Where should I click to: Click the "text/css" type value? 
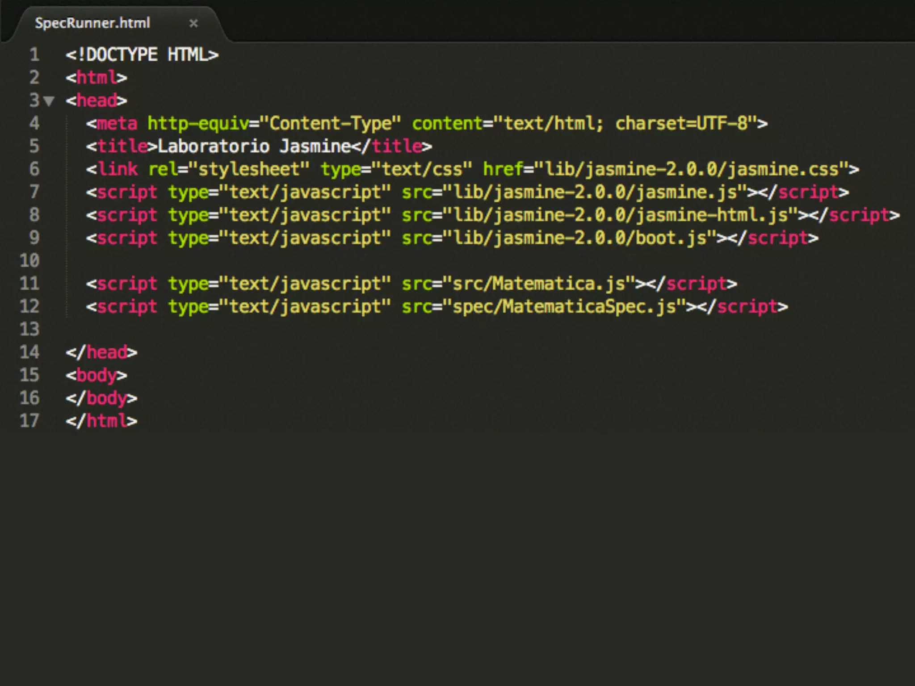click(x=422, y=169)
